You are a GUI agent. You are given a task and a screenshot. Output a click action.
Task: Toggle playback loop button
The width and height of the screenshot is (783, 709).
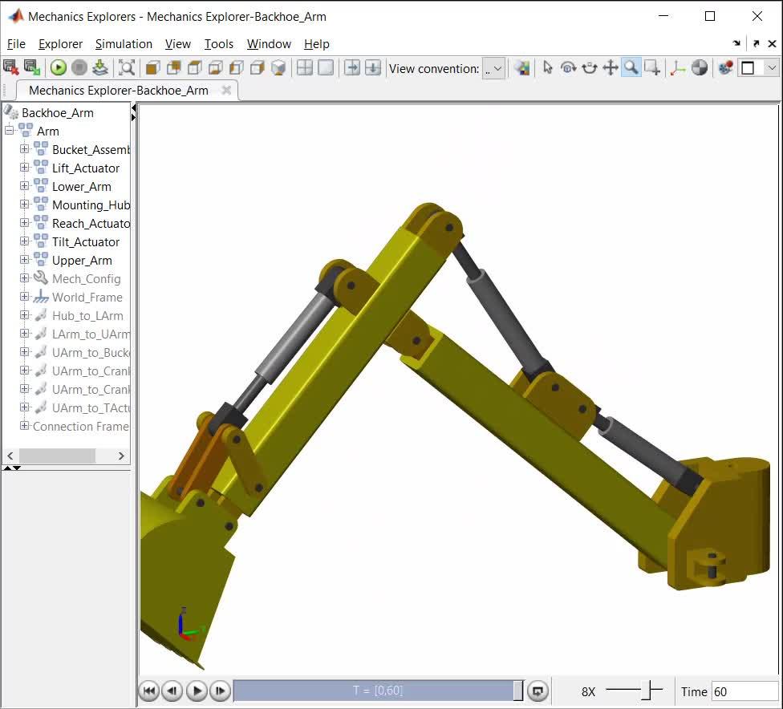538,691
